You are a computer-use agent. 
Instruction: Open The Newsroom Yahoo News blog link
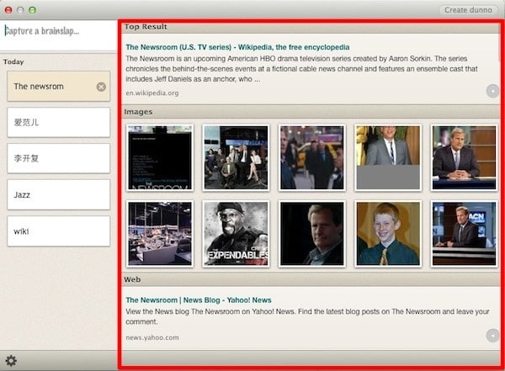click(x=199, y=299)
